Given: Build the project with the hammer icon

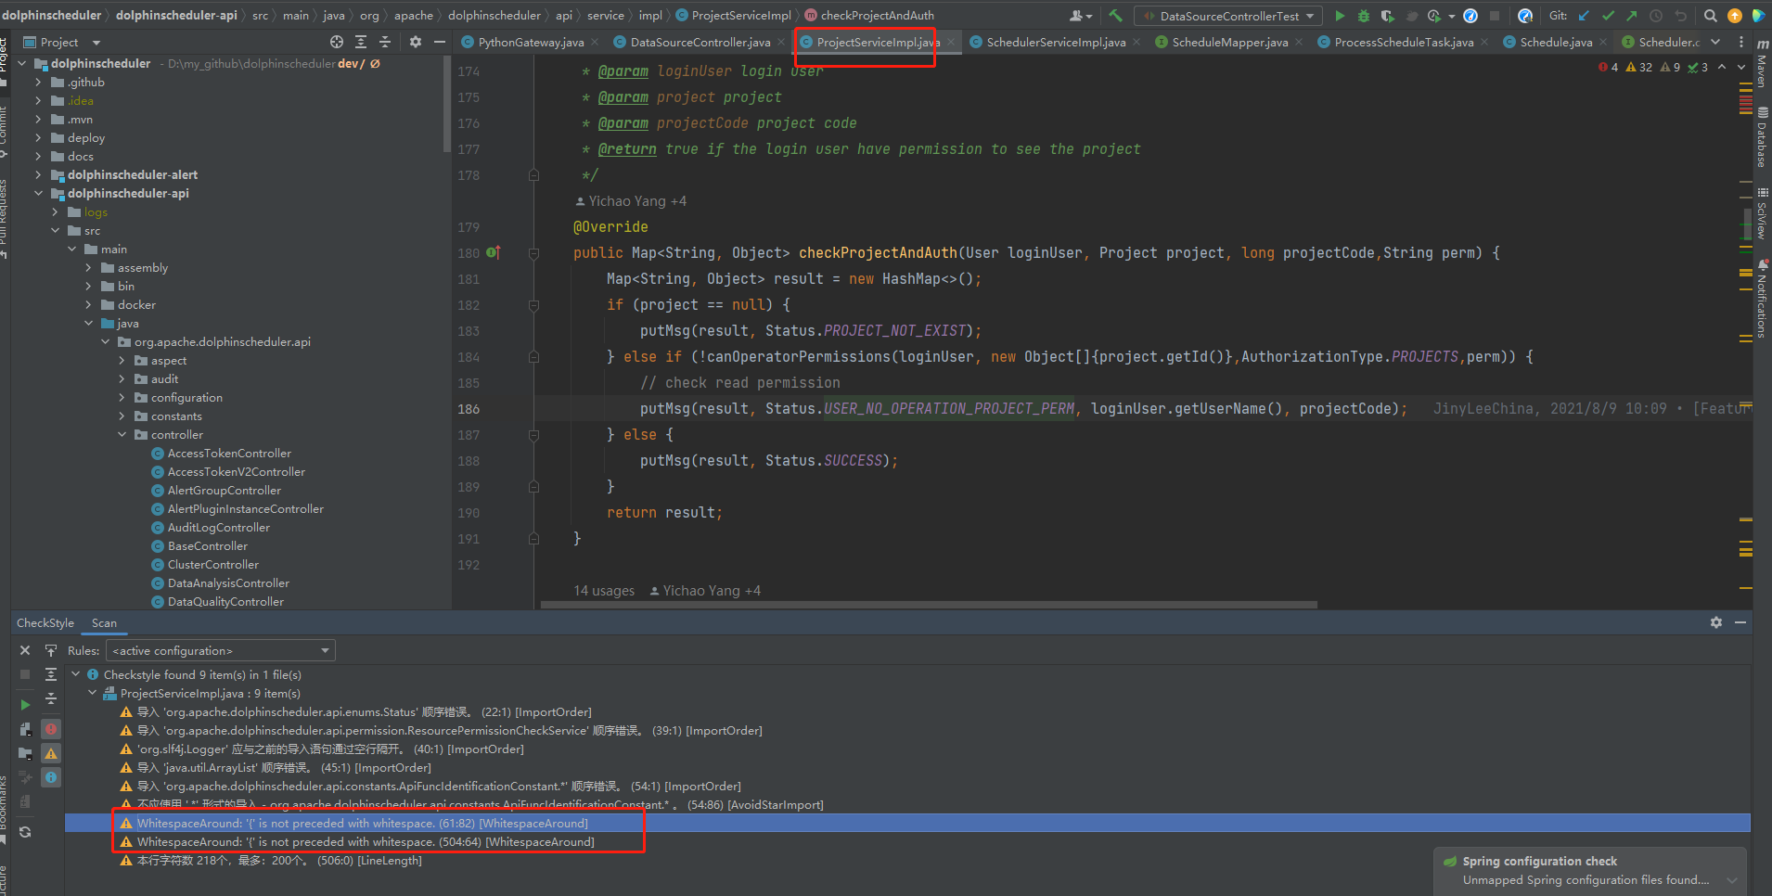Looking at the screenshot, I should click(1115, 16).
